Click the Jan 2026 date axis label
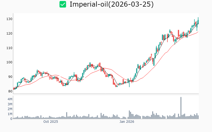The width and height of the screenshot is (212, 132). 127,122
